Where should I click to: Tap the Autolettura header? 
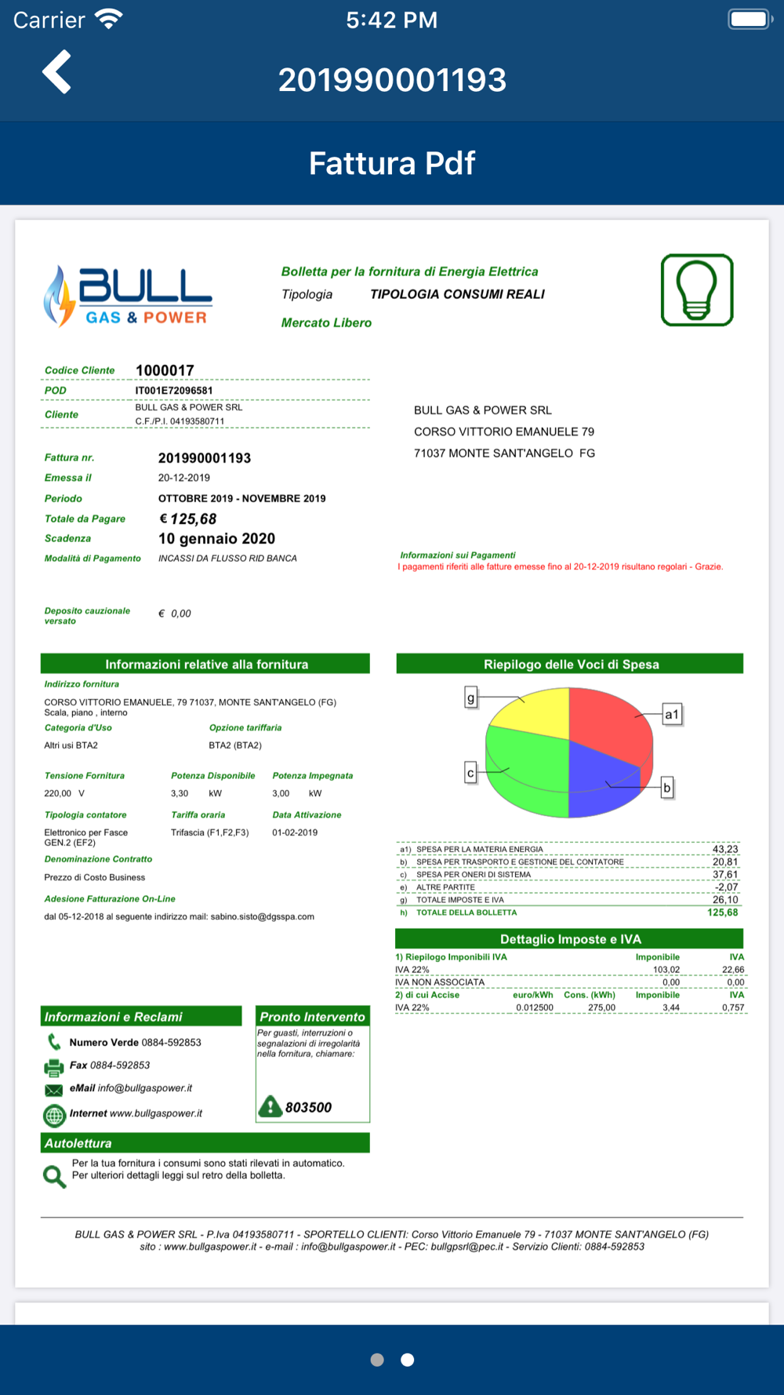pos(205,1142)
